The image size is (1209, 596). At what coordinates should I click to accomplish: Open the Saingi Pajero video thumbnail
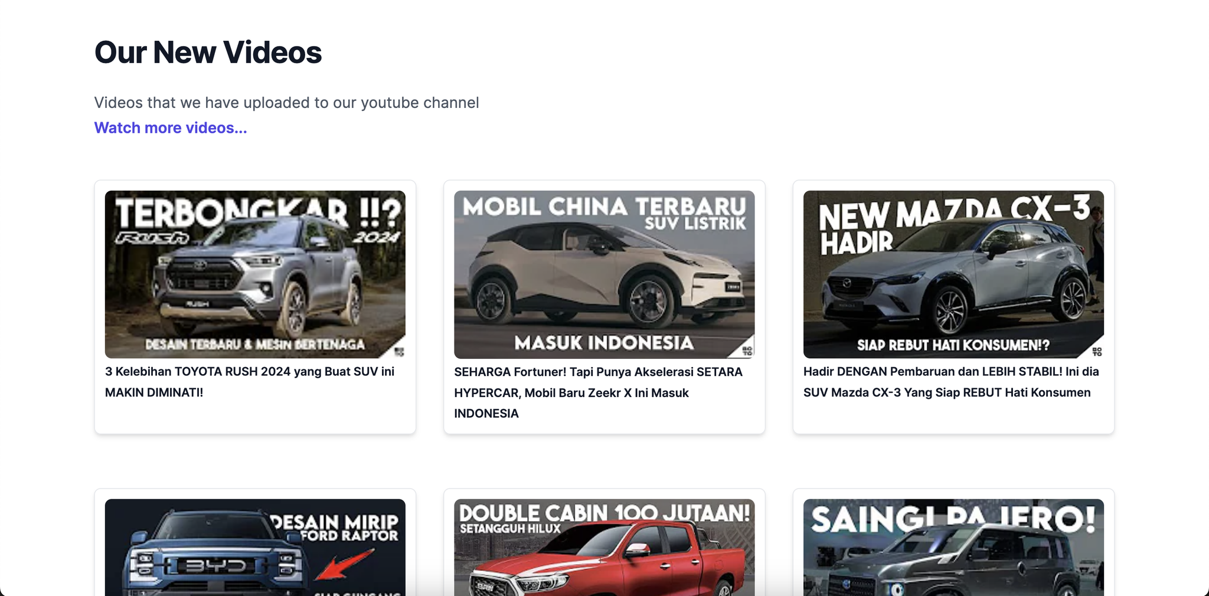(x=953, y=547)
